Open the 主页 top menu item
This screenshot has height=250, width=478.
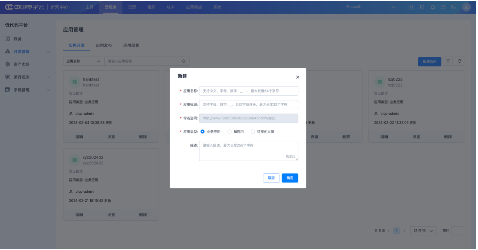90,7
